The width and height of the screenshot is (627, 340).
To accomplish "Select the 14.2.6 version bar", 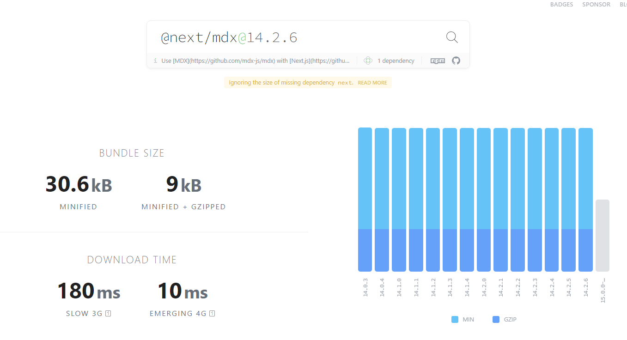I will 585,200.
